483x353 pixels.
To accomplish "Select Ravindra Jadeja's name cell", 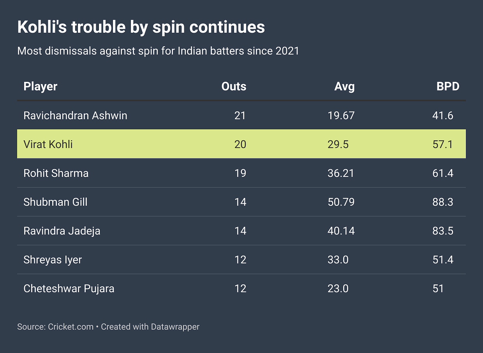I will click(62, 231).
